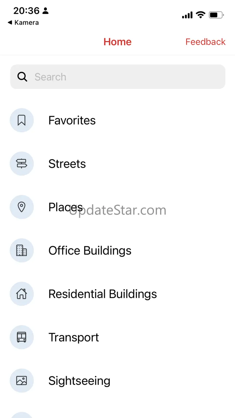The image size is (235, 418).
Task: Open the Streets category
Action: coord(67,164)
